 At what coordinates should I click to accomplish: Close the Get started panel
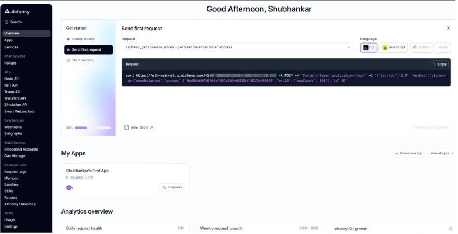[448, 28]
